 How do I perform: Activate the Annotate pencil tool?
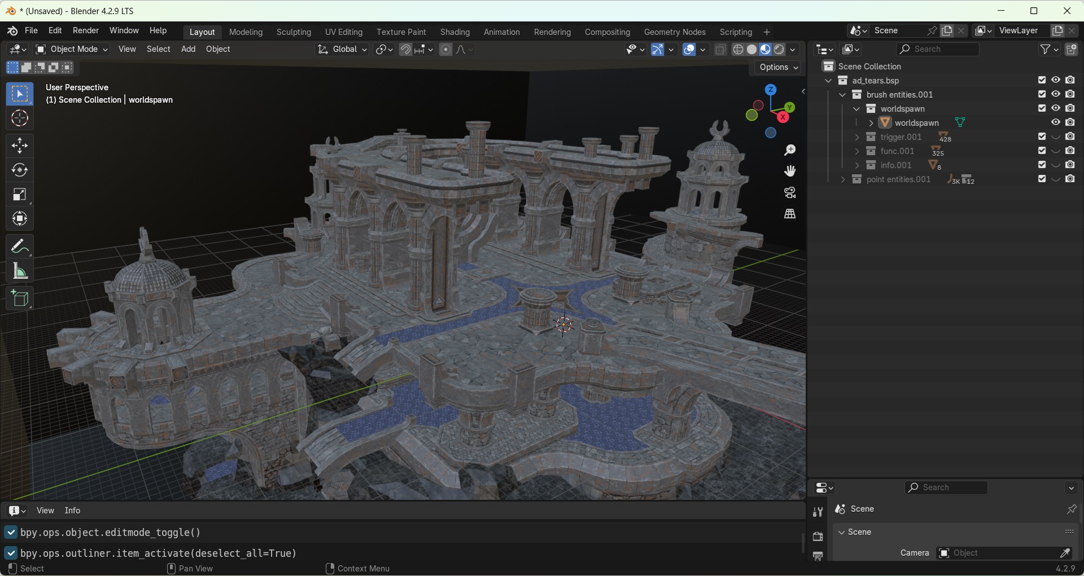[20, 247]
